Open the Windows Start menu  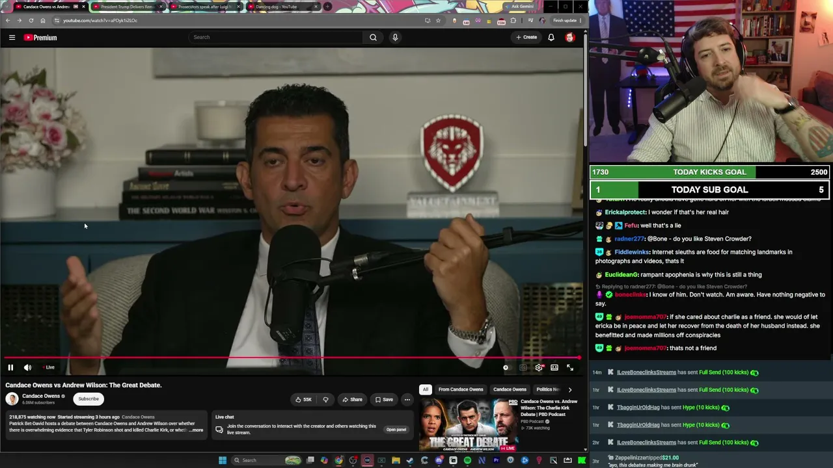pos(223,460)
